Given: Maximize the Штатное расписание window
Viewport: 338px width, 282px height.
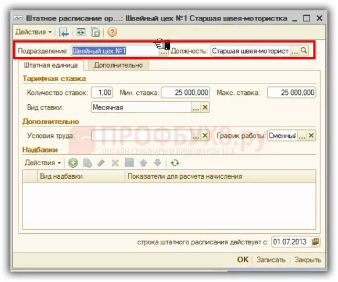Looking at the screenshot, I should [x=307, y=18].
